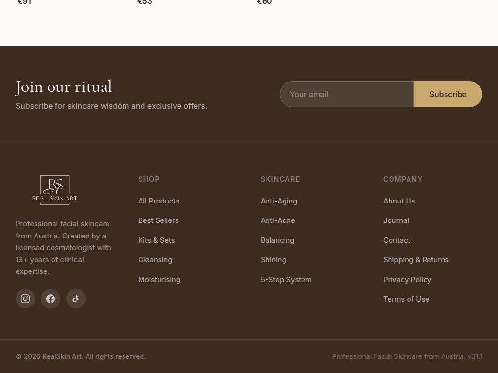View Anti-Aging skincare products
The width and height of the screenshot is (498, 373).
[279, 201]
